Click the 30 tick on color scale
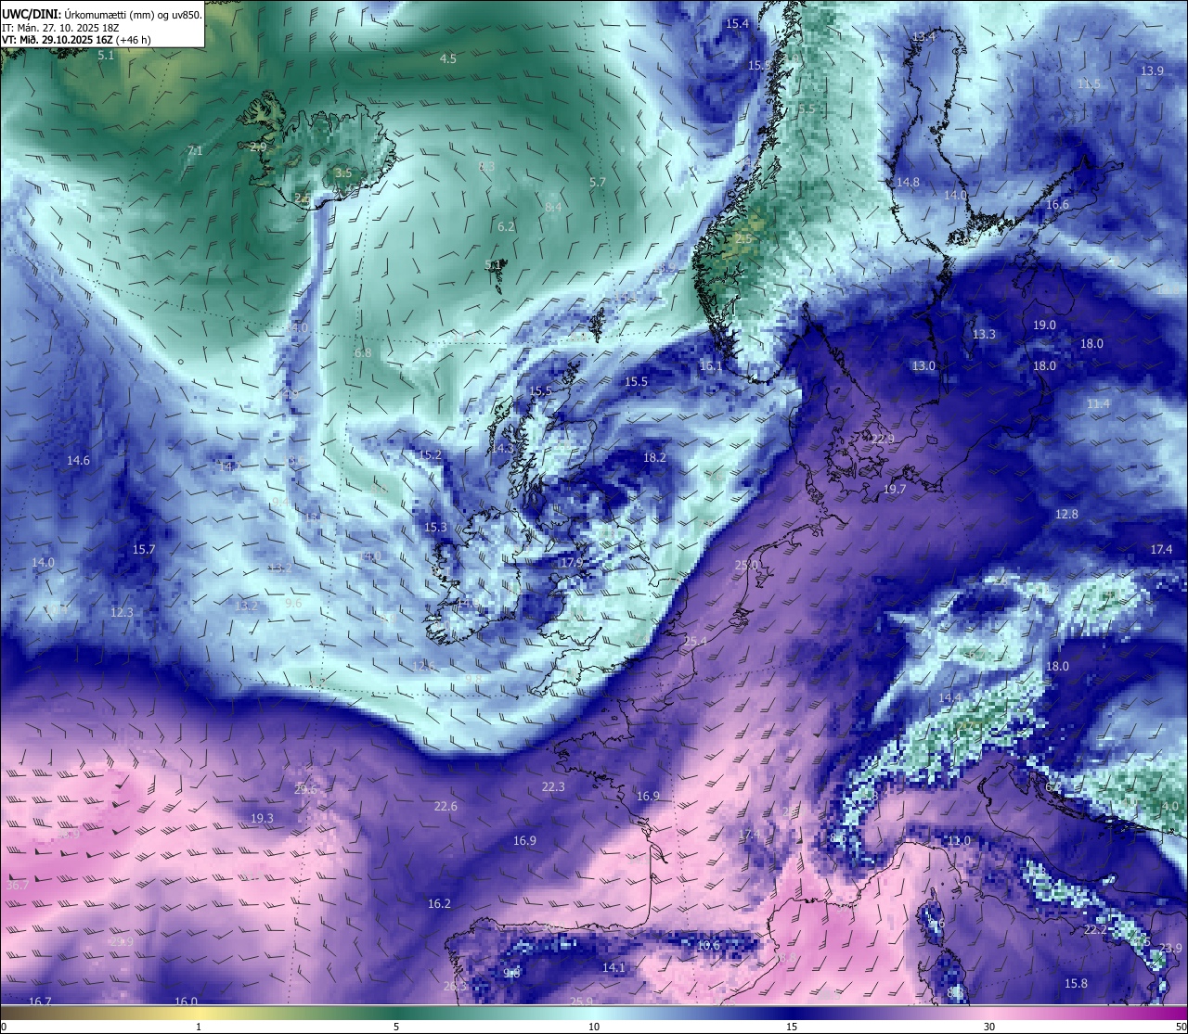This screenshot has height=1034, width=1188. tap(989, 1027)
